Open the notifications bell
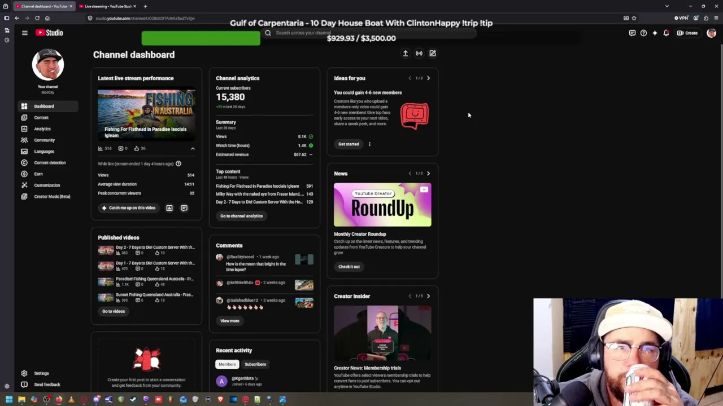The image size is (723, 406). (666, 33)
